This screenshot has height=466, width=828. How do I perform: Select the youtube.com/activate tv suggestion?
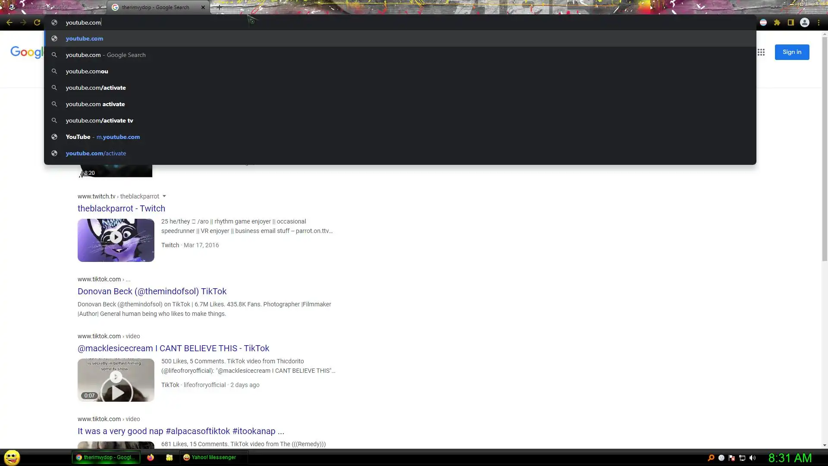pos(99,120)
